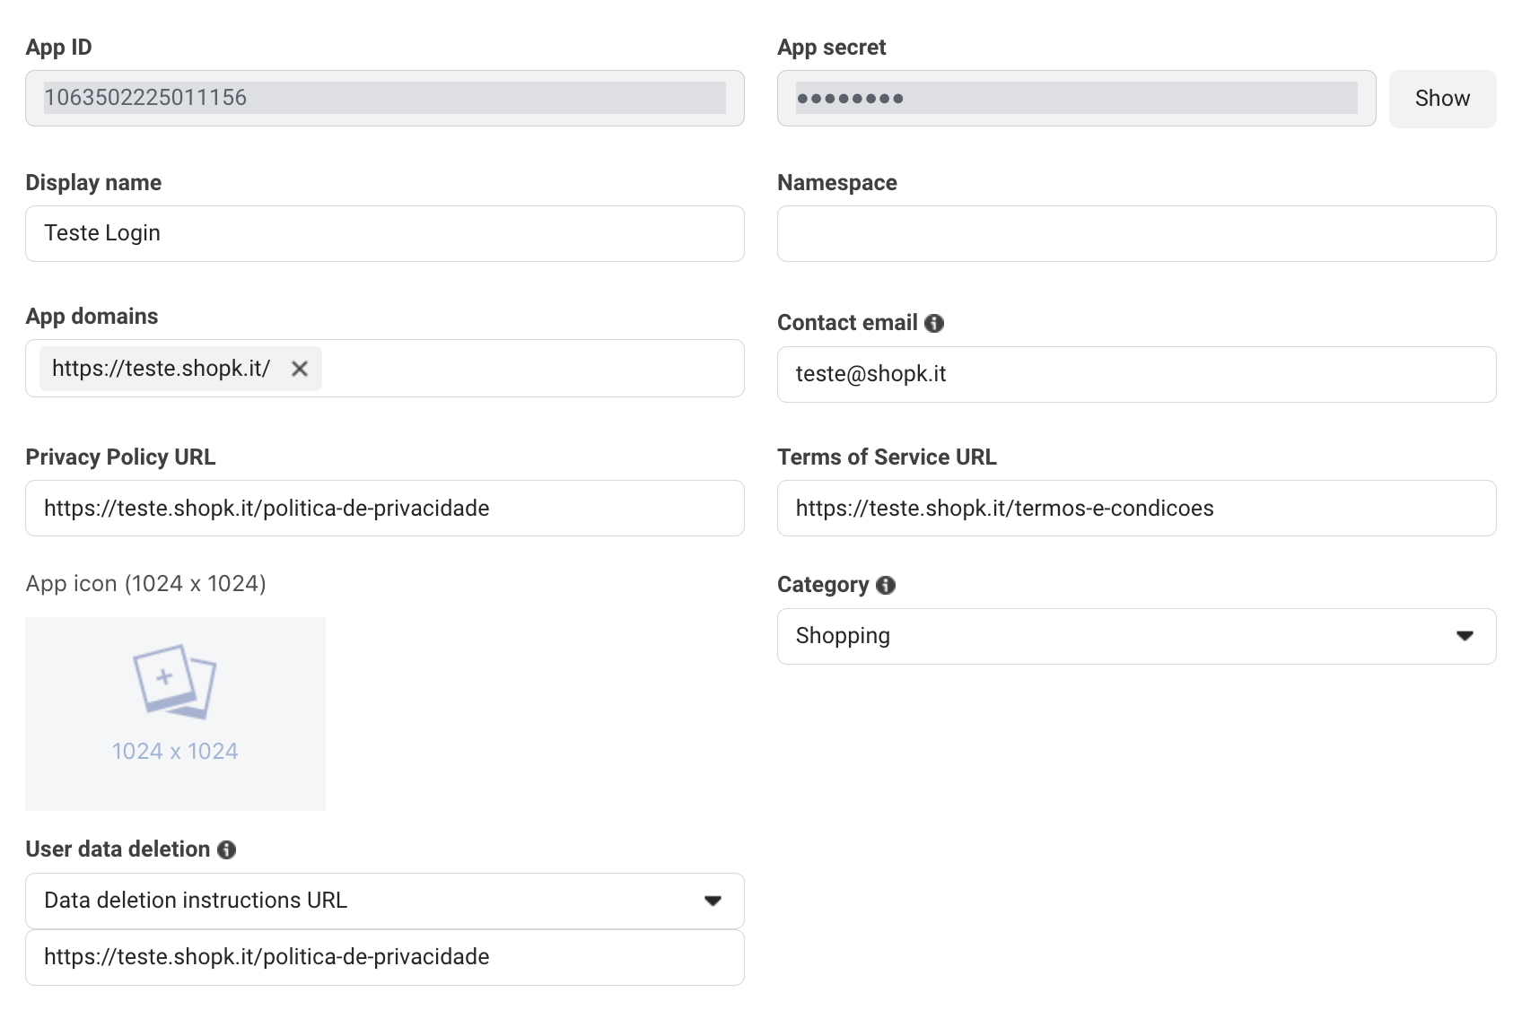Screen dimensions: 1522x1010
Task: Click the masked App secret field
Action: 1075,98
